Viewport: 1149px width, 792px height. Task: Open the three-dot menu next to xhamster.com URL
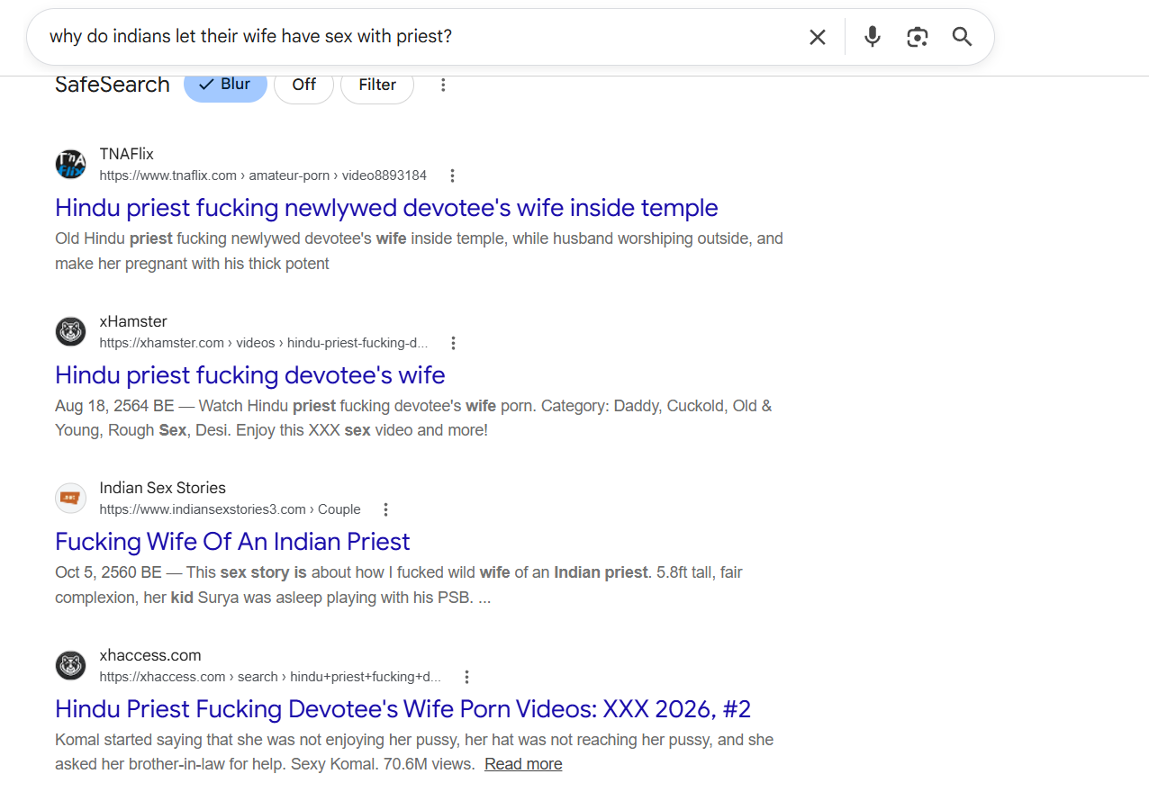tap(453, 343)
